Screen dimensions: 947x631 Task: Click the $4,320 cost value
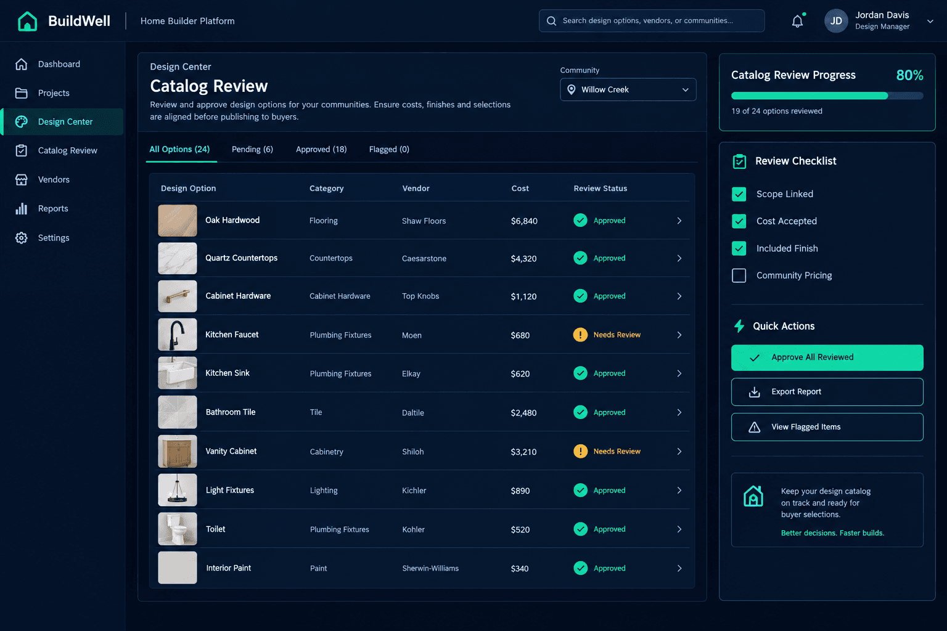(x=523, y=259)
